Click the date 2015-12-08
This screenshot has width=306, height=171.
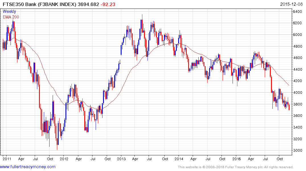[291, 4]
